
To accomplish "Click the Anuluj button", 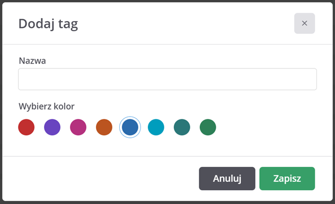I will pyautogui.click(x=227, y=179).
